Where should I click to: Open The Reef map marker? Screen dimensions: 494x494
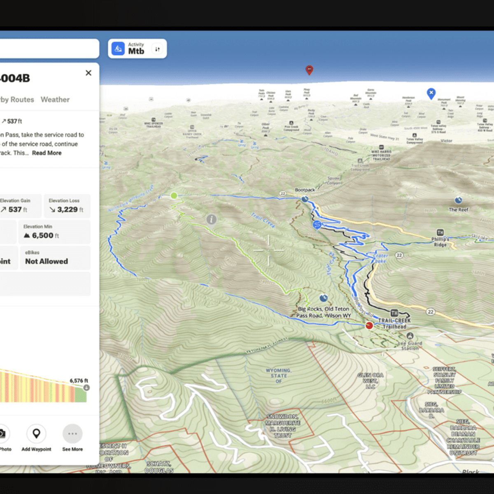click(458, 200)
